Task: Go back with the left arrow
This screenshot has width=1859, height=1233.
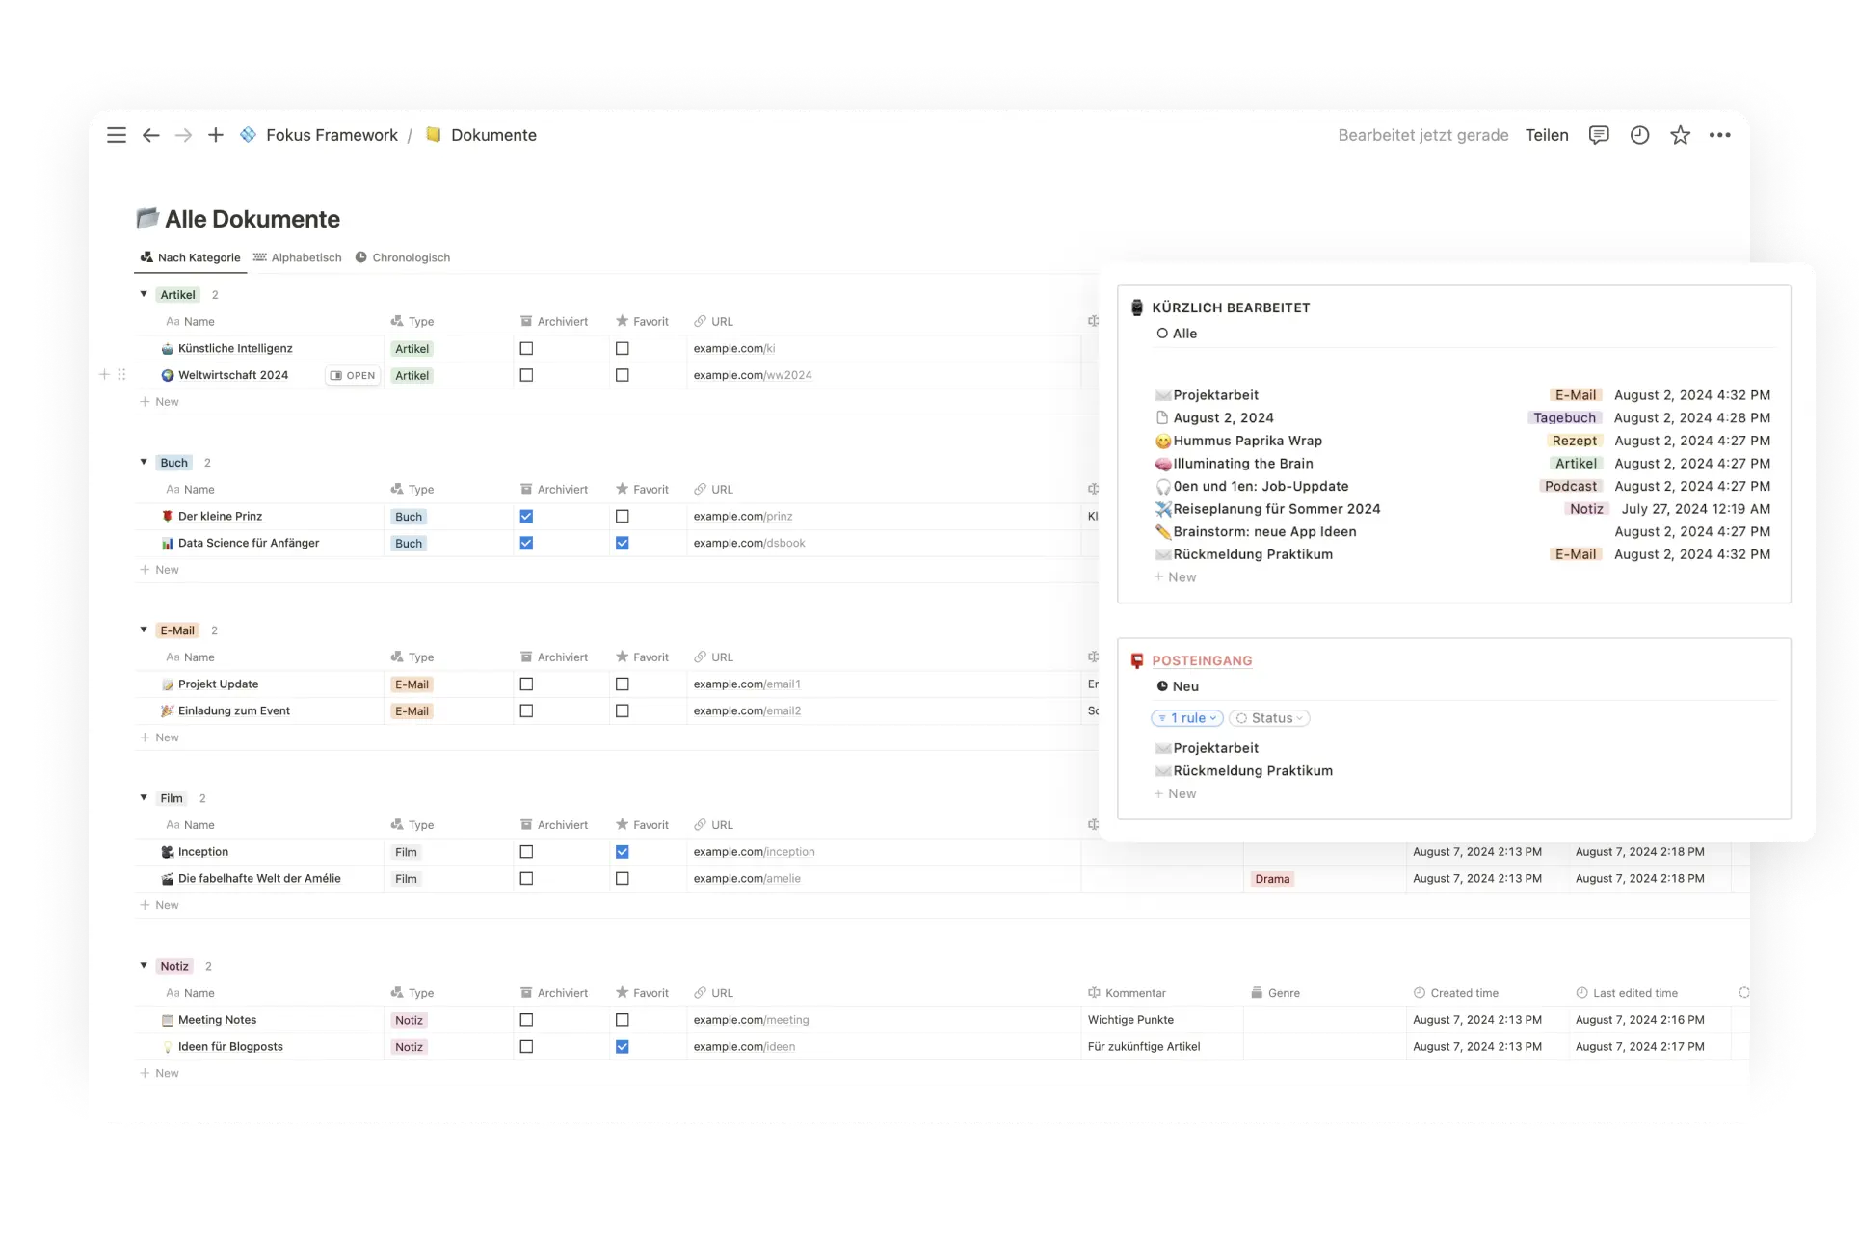Action: (151, 135)
